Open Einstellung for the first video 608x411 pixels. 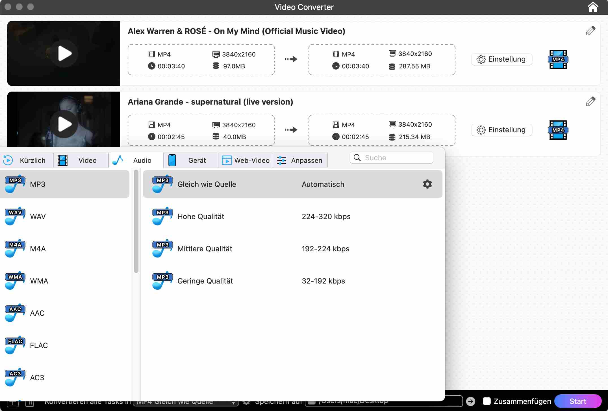click(x=501, y=59)
